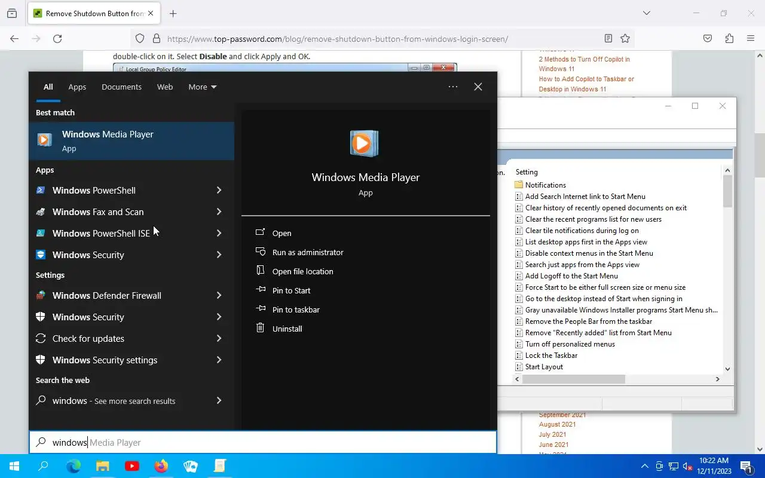Select the Documents search filter tab
This screenshot has width=765, height=478.
tap(121, 87)
